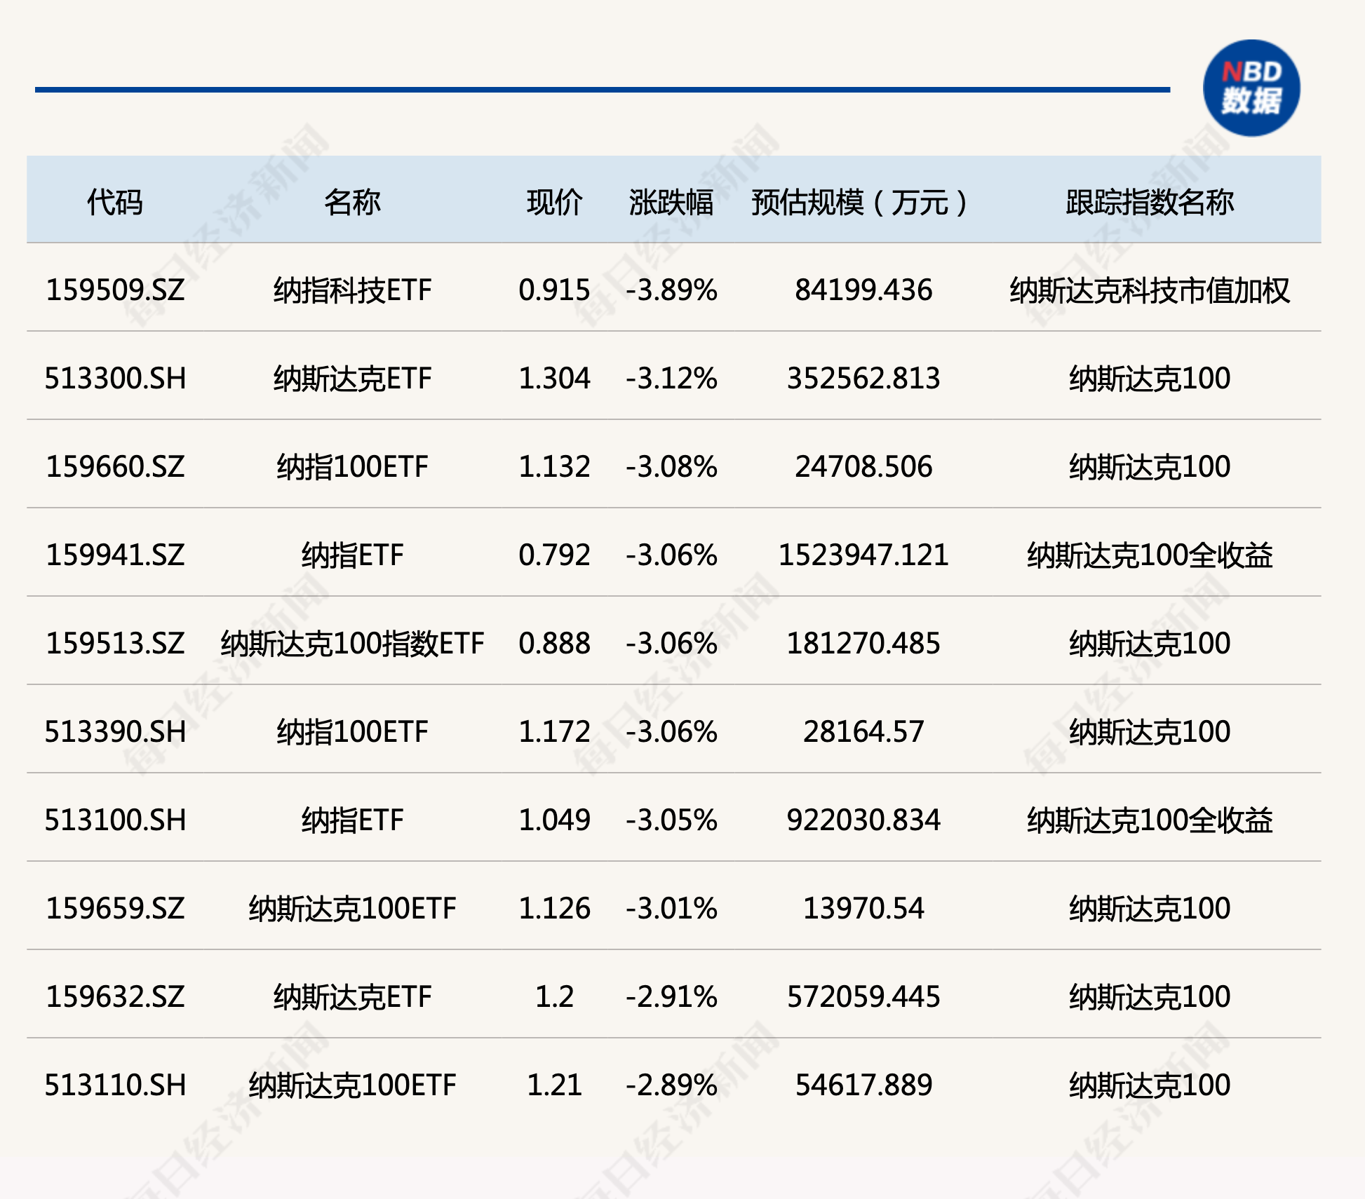Click the -2.89% change value
This screenshot has width=1365, height=1199.
(x=671, y=1085)
